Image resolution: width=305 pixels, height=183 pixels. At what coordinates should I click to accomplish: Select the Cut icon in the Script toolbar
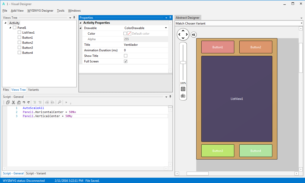(13, 102)
